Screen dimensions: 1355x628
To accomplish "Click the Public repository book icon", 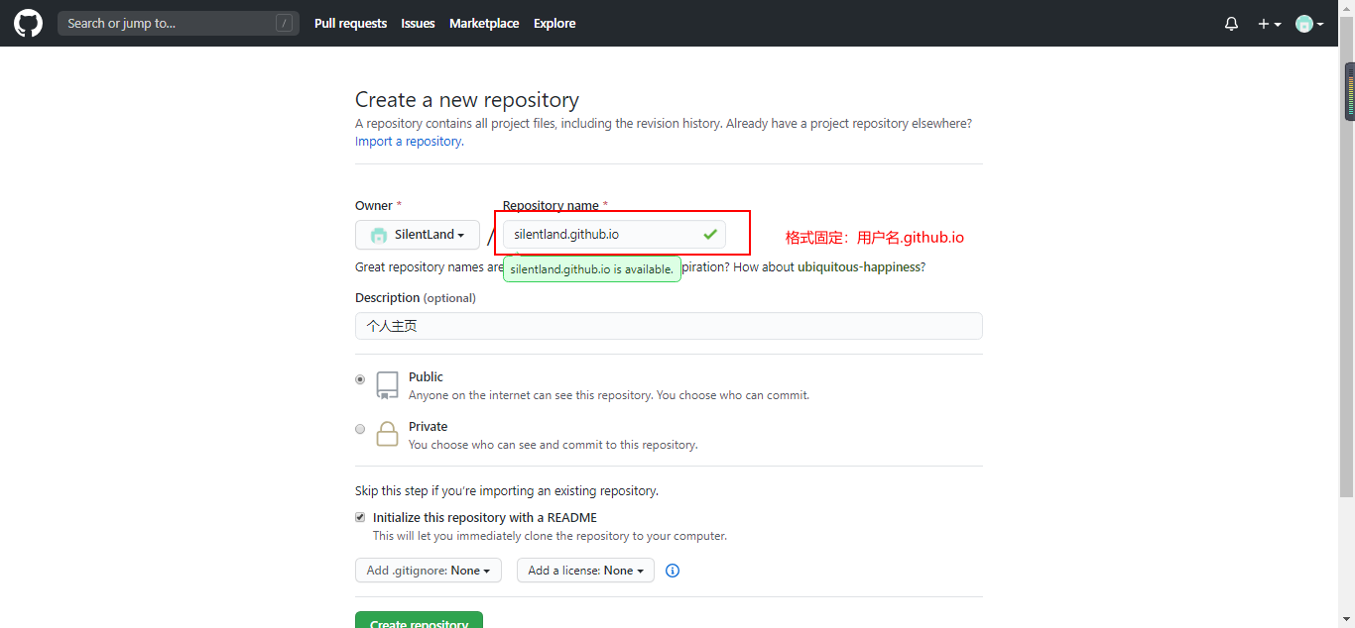I will (x=387, y=385).
